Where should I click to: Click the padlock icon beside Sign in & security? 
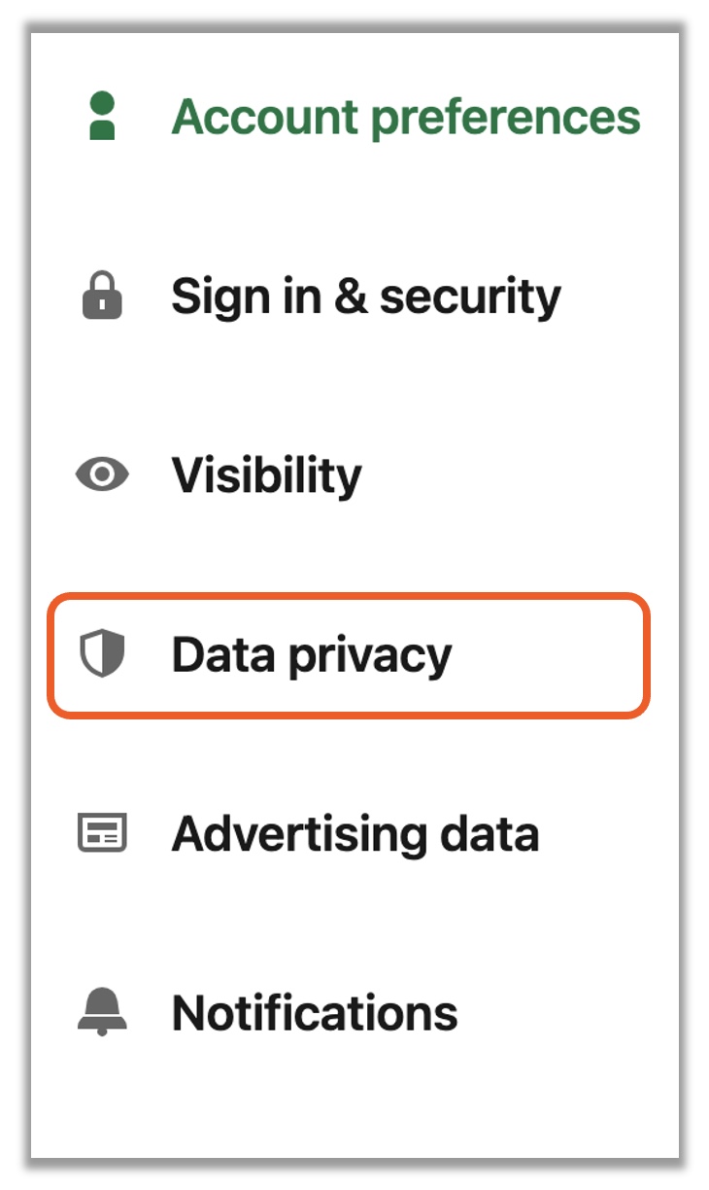pyautogui.click(x=102, y=296)
